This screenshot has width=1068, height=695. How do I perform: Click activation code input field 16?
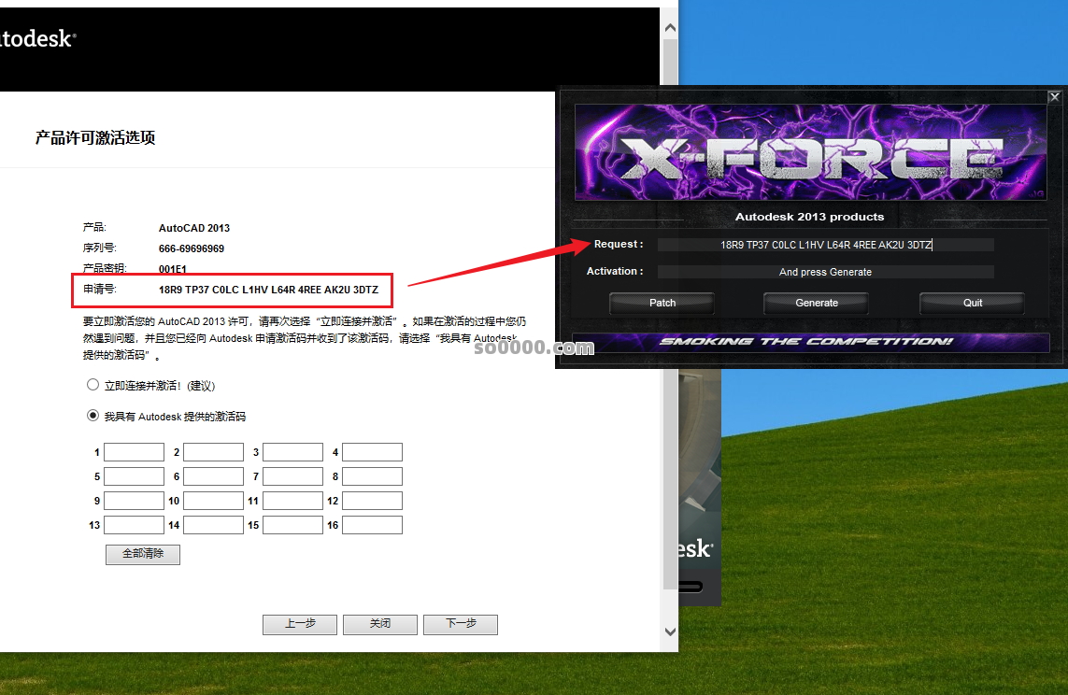[372, 525]
